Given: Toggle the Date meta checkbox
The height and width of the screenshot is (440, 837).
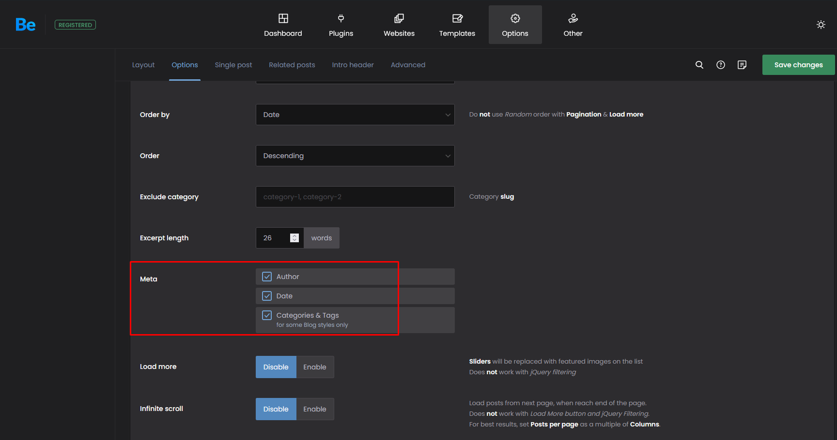Looking at the screenshot, I should click(x=267, y=296).
